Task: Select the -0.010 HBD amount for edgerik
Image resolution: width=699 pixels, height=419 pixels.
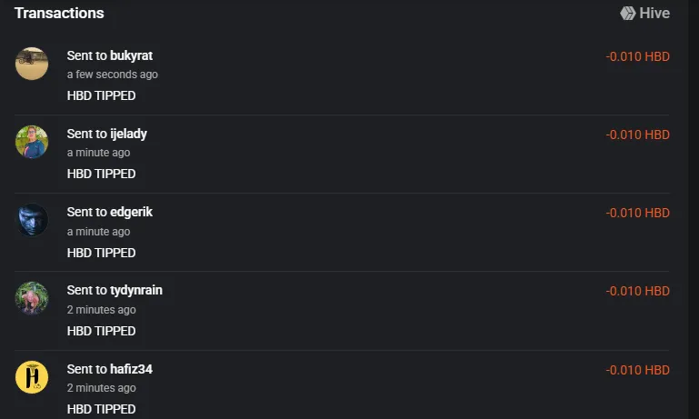Action: tap(637, 213)
